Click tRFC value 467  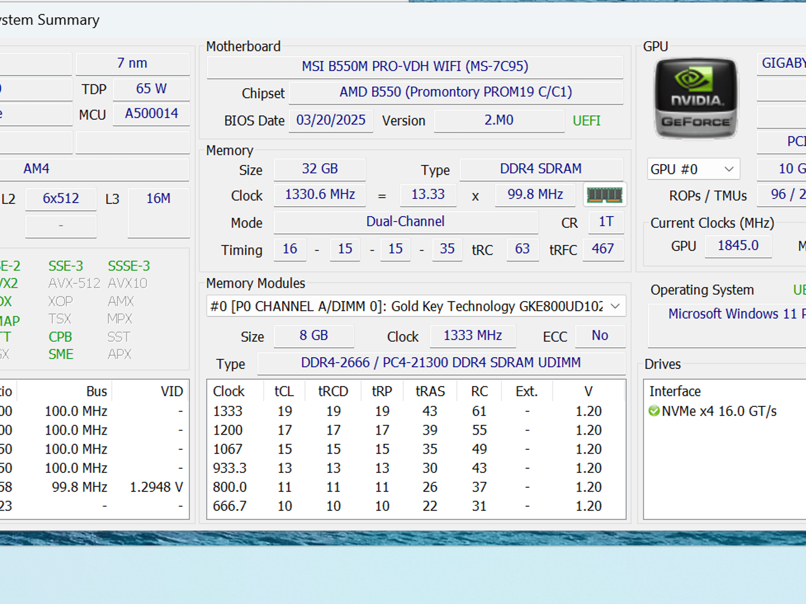pos(603,249)
